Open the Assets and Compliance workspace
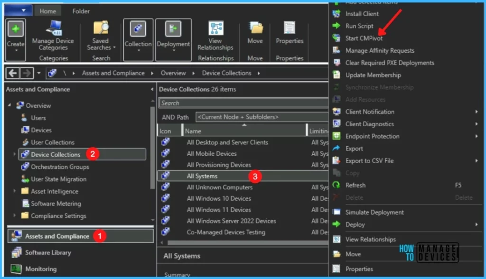The height and width of the screenshot is (279, 486). pyautogui.click(x=81, y=236)
